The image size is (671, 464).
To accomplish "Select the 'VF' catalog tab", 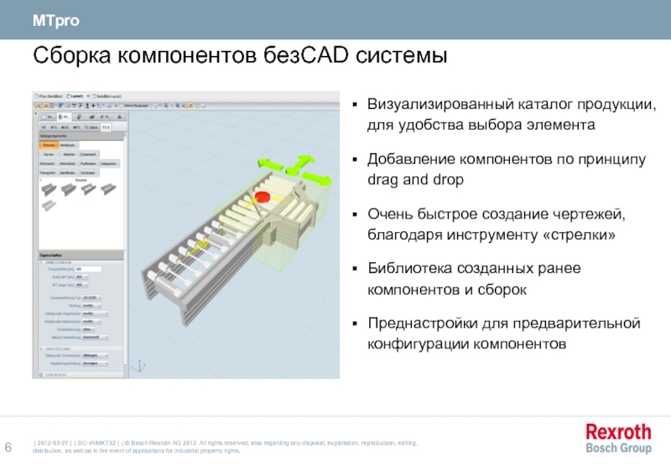I will tap(44, 127).
